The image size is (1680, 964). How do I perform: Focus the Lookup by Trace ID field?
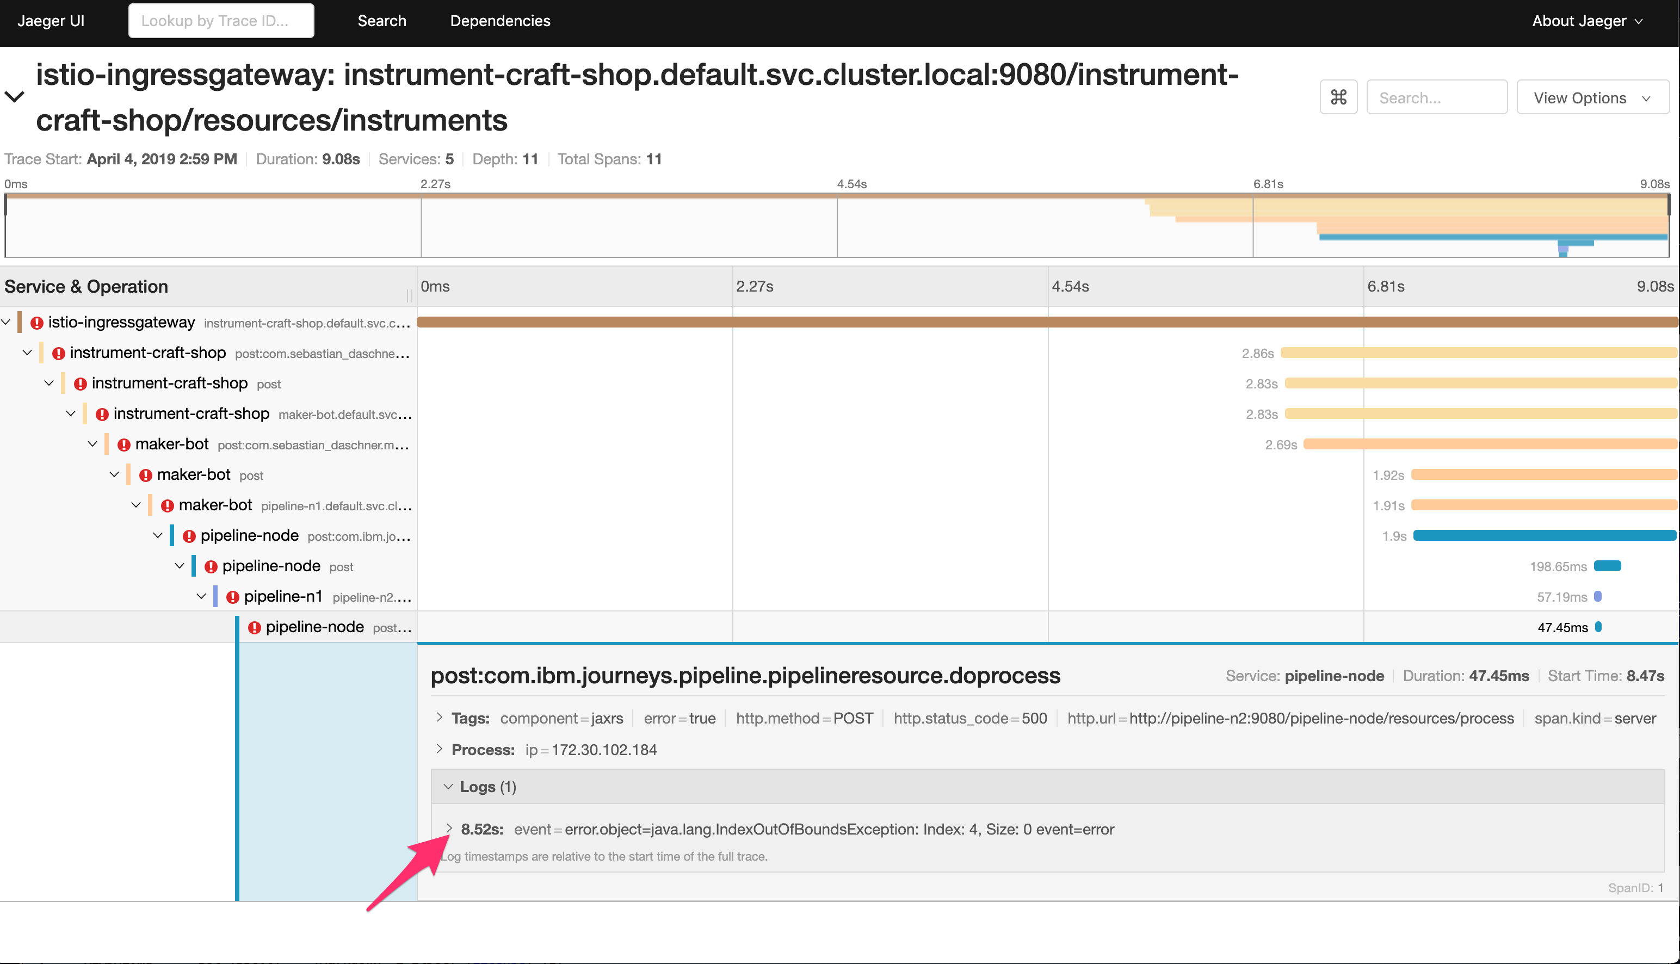[221, 21]
